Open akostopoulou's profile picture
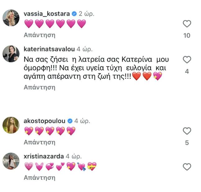201x192 pixels. pos(11,125)
